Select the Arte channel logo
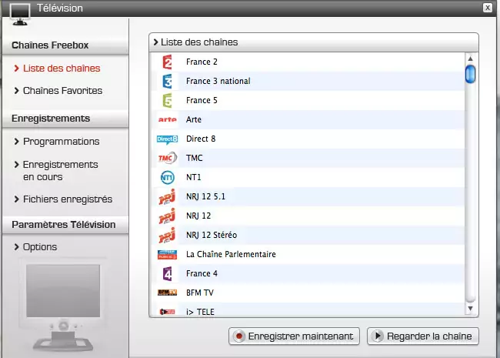The height and width of the screenshot is (358, 500). coord(167,119)
